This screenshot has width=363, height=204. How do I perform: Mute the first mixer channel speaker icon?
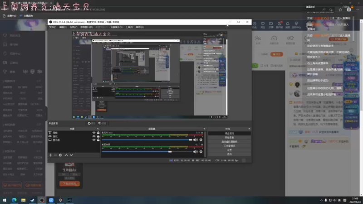coord(196,140)
